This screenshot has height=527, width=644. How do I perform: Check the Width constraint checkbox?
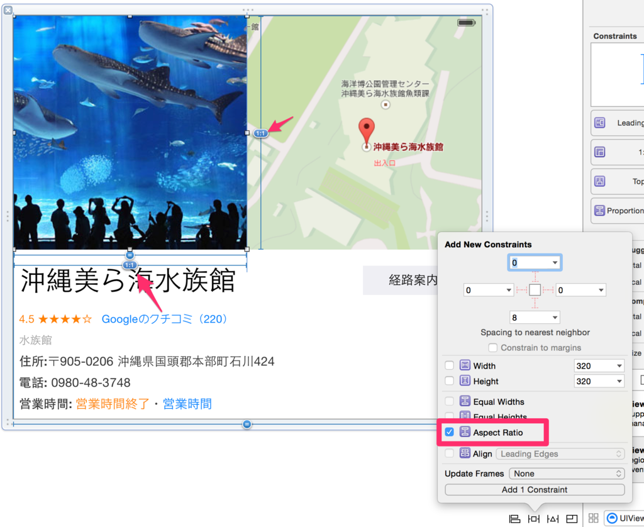[449, 365]
